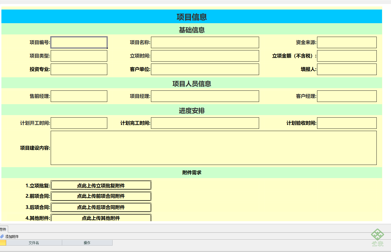Click the 进度安排 section heading
The width and height of the screenshot is (391, 252).
click(x=192, y=111)
